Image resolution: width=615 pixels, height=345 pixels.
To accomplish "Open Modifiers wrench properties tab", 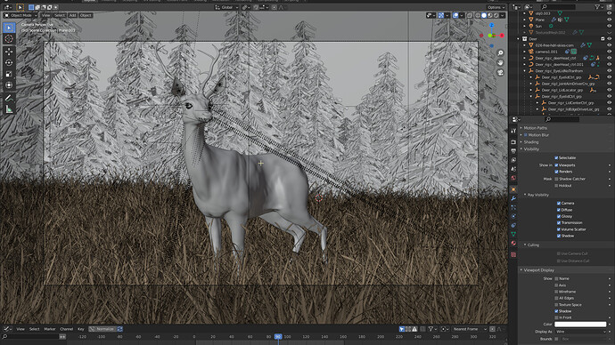I will (513, 198).
